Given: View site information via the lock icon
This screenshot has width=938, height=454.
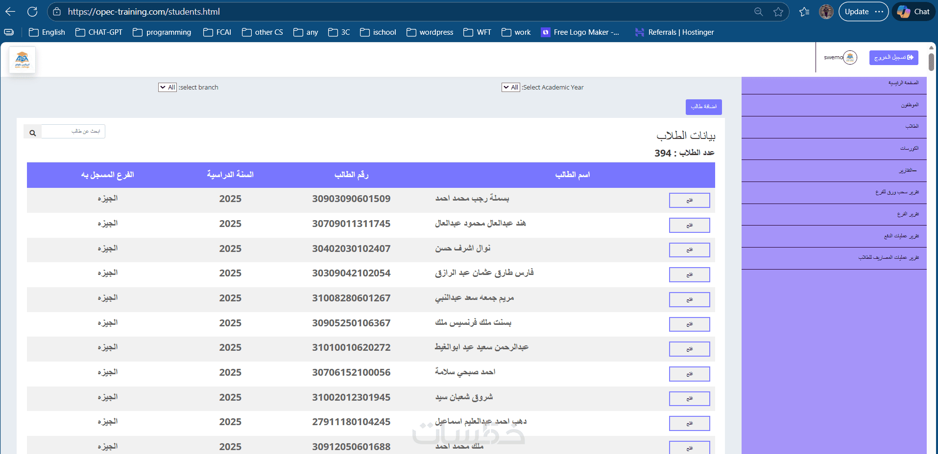Looking at the screenshot, I should click(57, 11).
